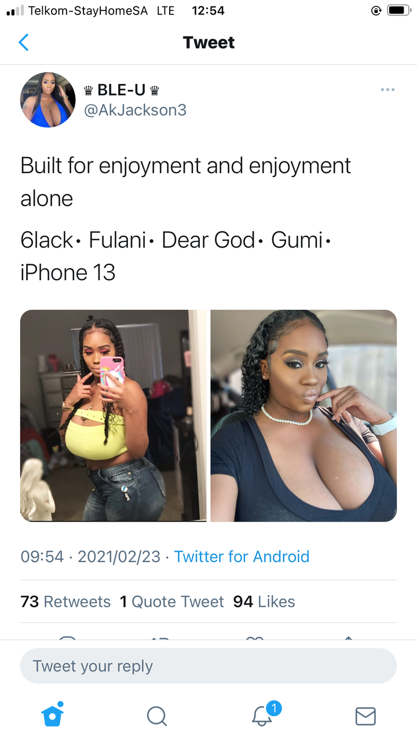Open the @AkJackson3 handle
Screen dimensions: 417x741
(x=136, y=110)
